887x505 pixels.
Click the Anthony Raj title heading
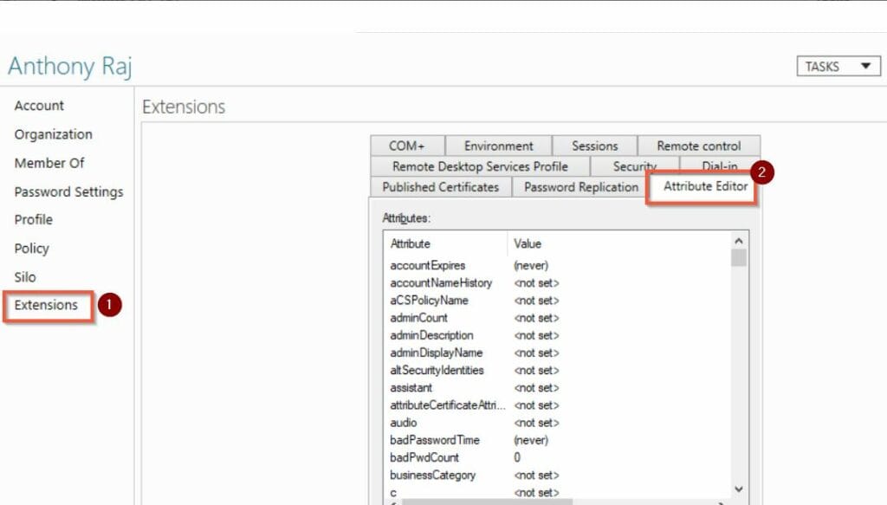point(69,66)
